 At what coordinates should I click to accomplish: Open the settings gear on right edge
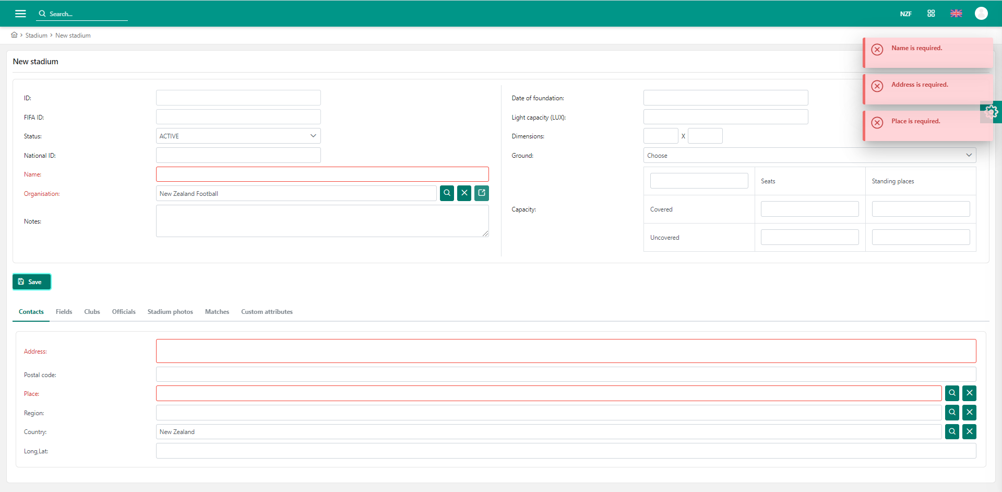pyautogui.click(x=991, y=112)
